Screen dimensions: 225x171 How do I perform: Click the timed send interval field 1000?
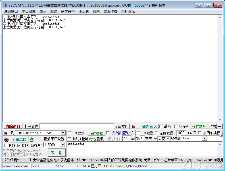(182, 133)
